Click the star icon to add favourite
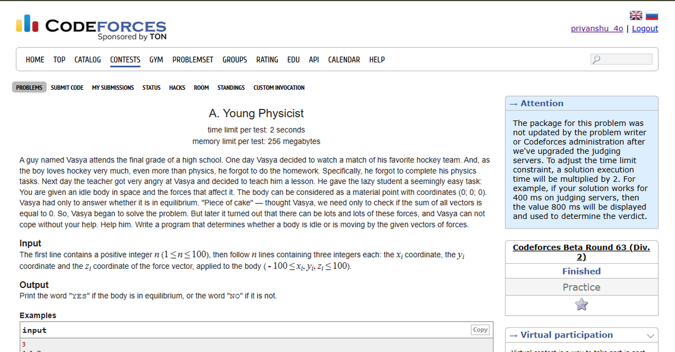The height and width of the screenshot is (352, 675). tap(582, 304)
